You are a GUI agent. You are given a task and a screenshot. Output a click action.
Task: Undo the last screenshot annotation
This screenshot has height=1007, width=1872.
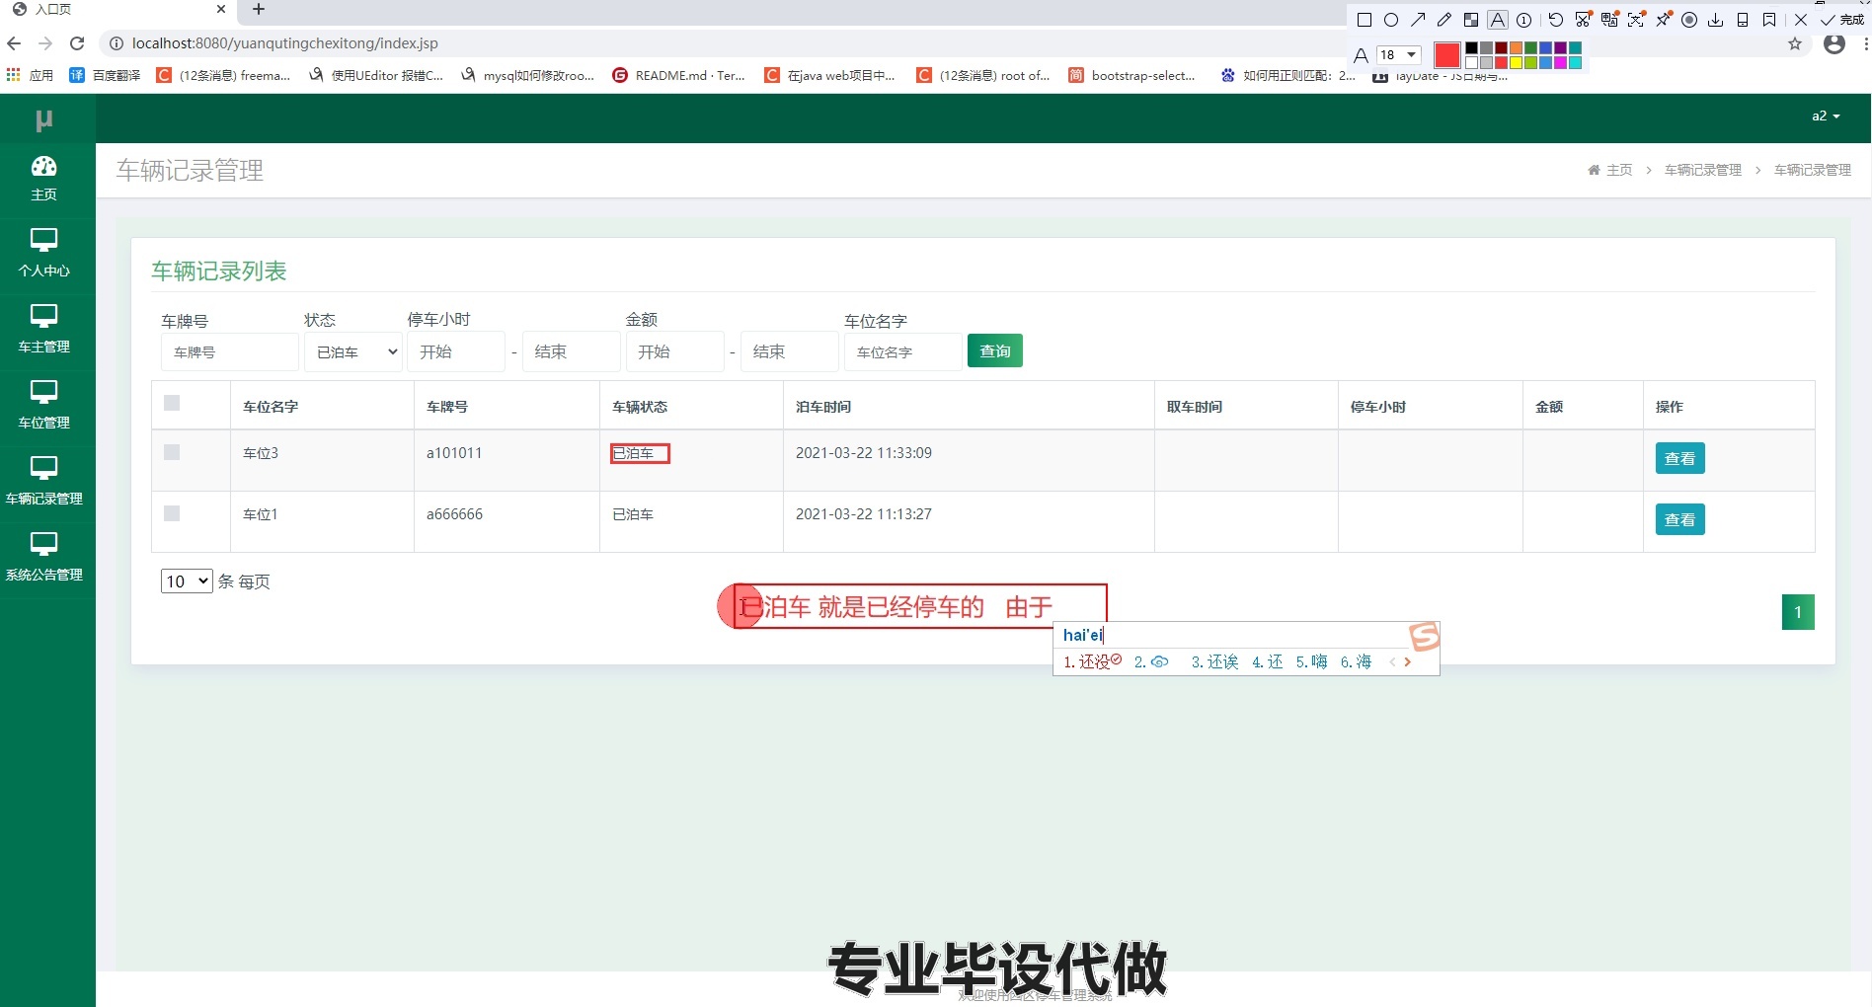pyautogui.click(x=1556, y=20)
